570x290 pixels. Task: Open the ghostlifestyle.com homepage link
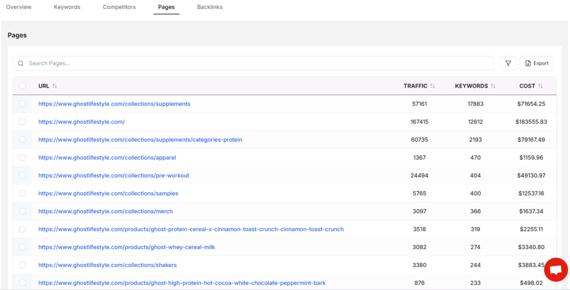pyautogui.click(x=81, y=122)
